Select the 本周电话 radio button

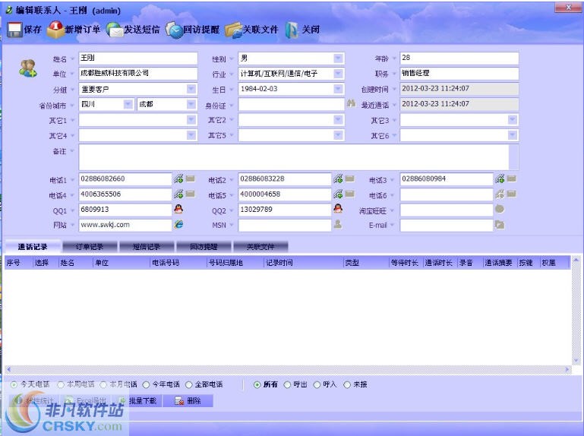pos(60,384)
